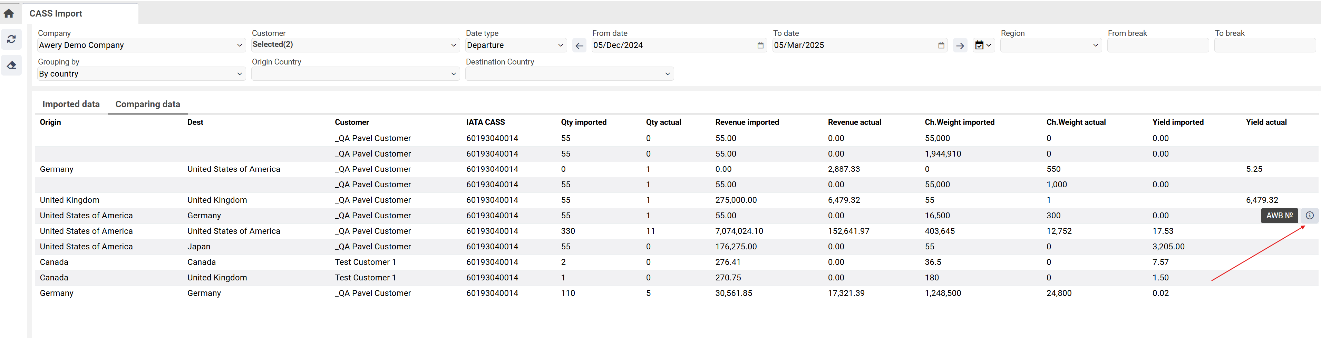Click the From break input field
Image resolution: width=1321 pixels, height=338 pixels.
click(x=1157, y=46)
